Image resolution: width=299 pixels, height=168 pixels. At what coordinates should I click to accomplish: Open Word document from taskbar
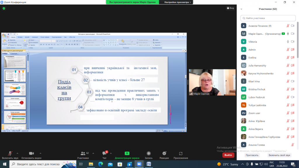149,164
